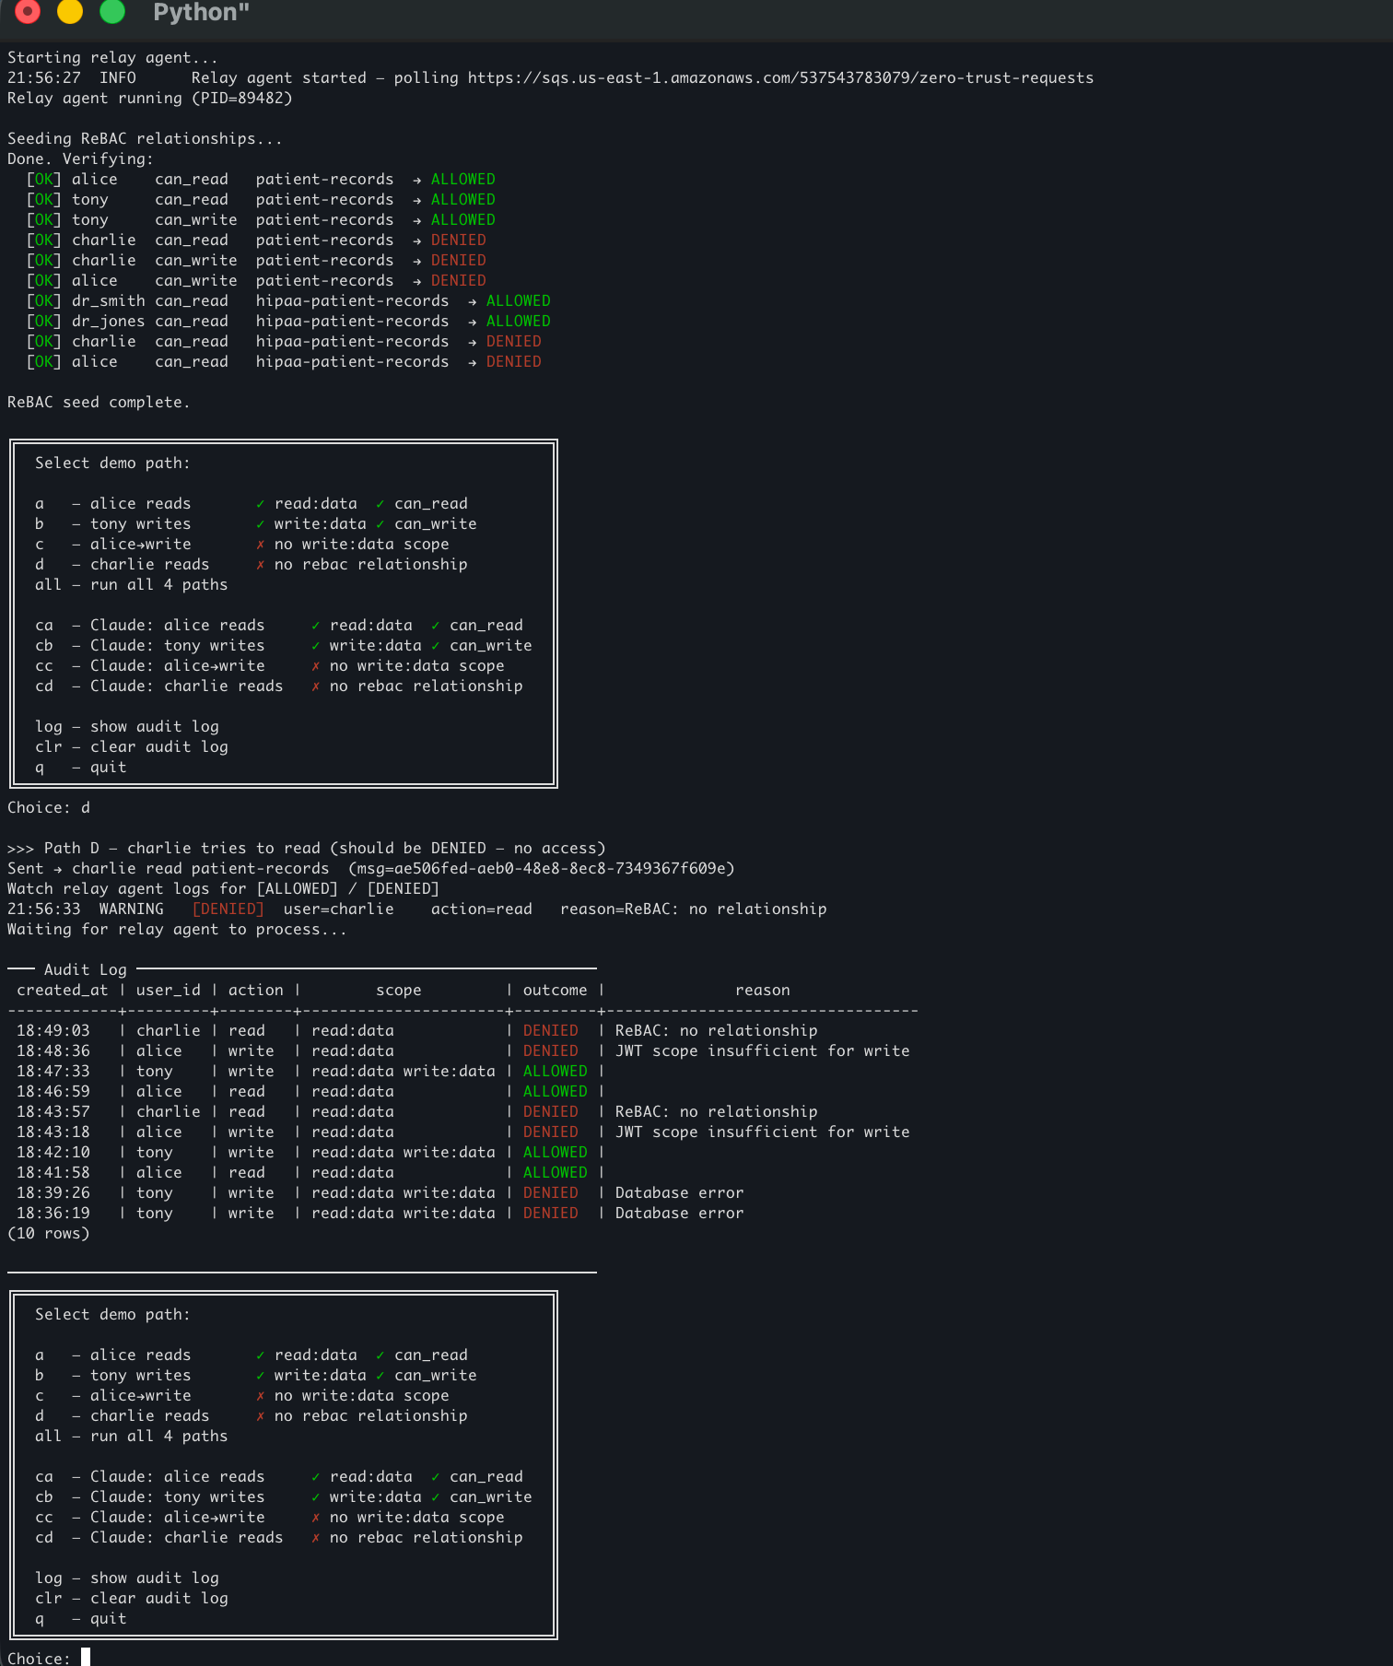
Task: Click the "Done. Verifying:" line
Action: coord(80,159)
